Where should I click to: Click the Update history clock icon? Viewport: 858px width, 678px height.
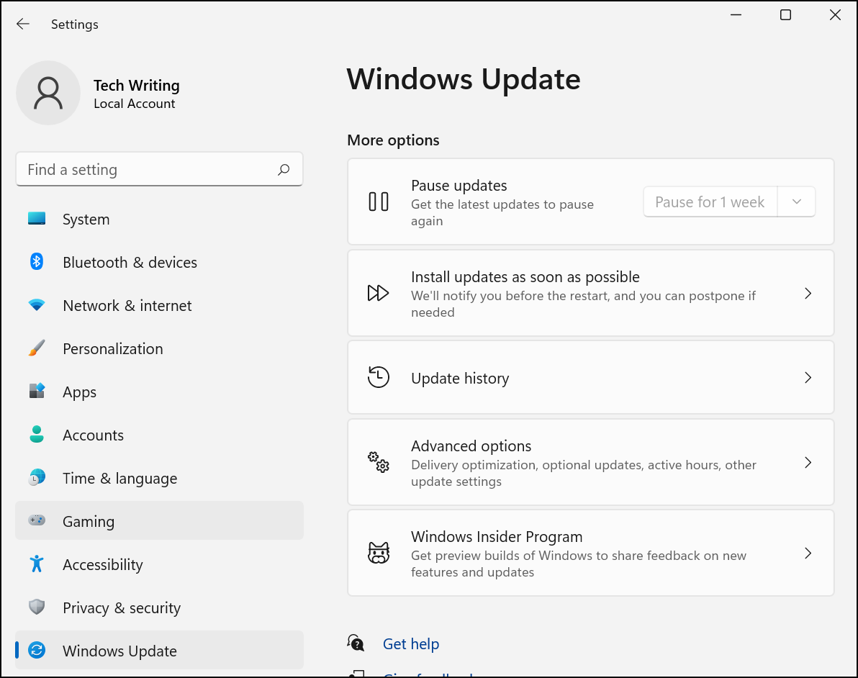[379, 378]
